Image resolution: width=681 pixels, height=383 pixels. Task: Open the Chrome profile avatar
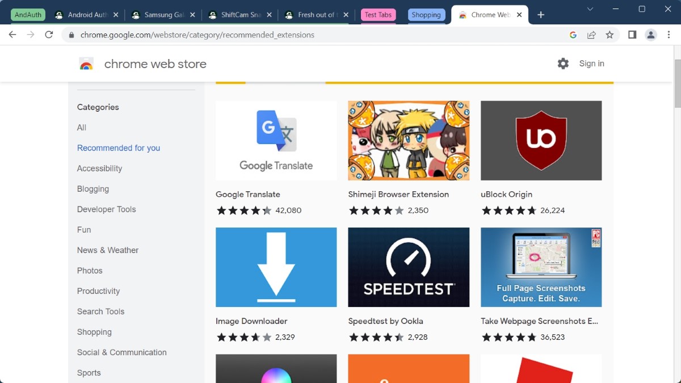[x=651, y=35]
